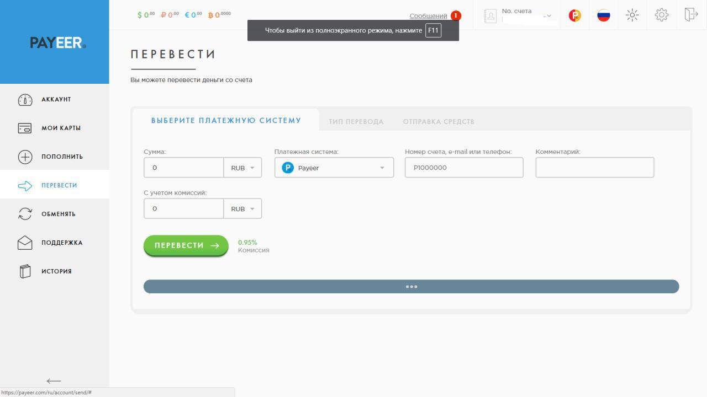The width and height of the screenshot is (707, 397).
Task: Click the account contact book icon
Action: [x=490, y=16]
